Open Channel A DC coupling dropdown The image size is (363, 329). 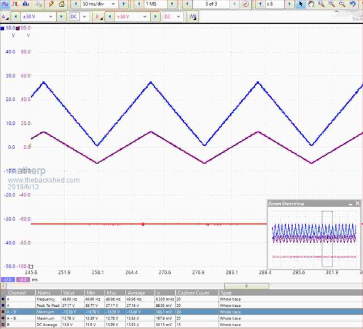85,16
